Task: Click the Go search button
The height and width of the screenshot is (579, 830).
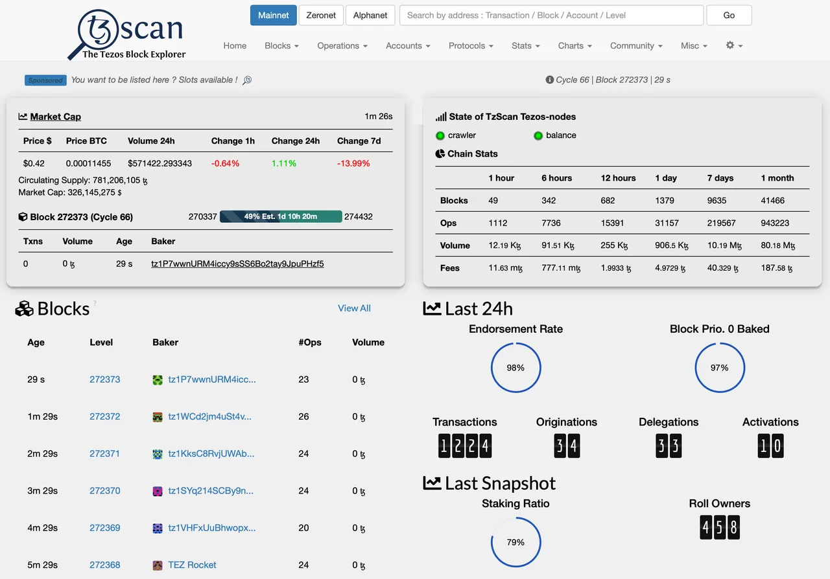Action: (729, 15)
